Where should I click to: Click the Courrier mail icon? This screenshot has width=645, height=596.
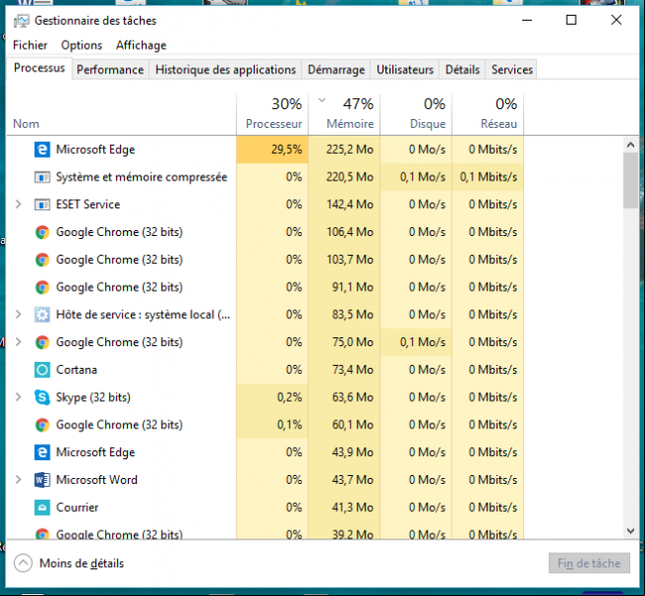click(x=42, y=508)
